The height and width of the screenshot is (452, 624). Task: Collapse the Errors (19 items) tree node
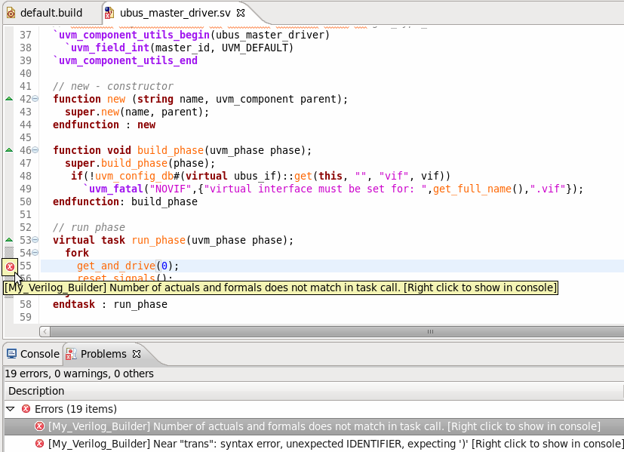pos(11,409)
